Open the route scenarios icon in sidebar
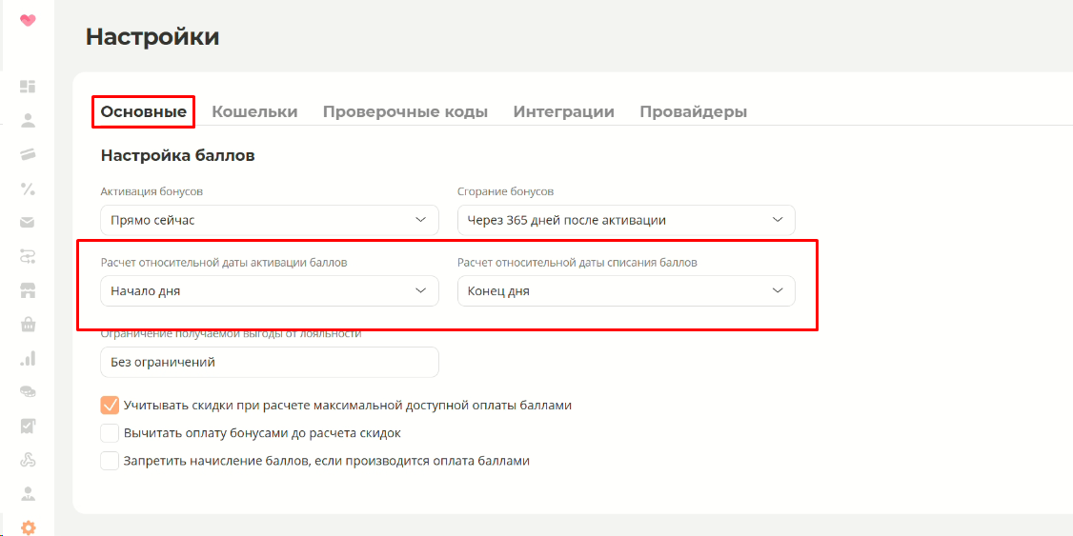The height and width of the screenshot is (536, 1073). pyautogui.click(x=28, y=256)
